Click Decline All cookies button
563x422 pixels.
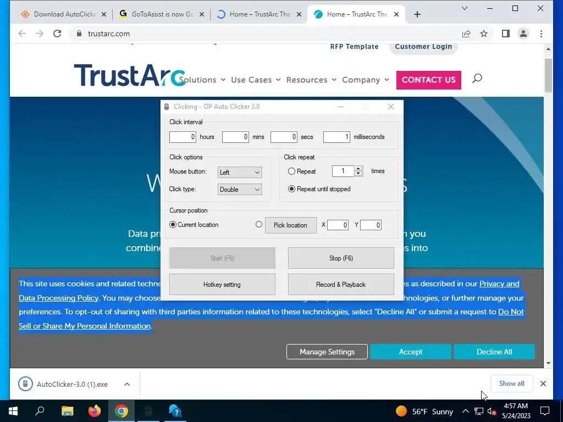[x=494, y=352]
